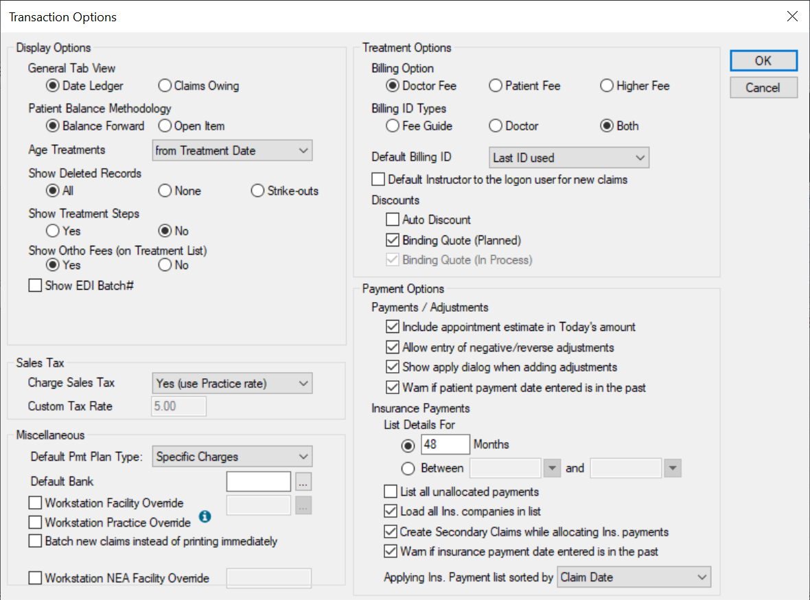The height and width of the screenshot is (600, 810).
Task: Uncheck Binding Quote (Planned)
Action: click(393, 240)
